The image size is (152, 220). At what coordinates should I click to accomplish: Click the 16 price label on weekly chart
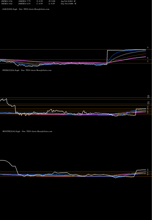click(148, 96)
